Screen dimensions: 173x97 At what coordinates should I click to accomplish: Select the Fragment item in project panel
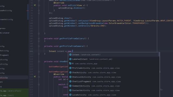point(4,55)
